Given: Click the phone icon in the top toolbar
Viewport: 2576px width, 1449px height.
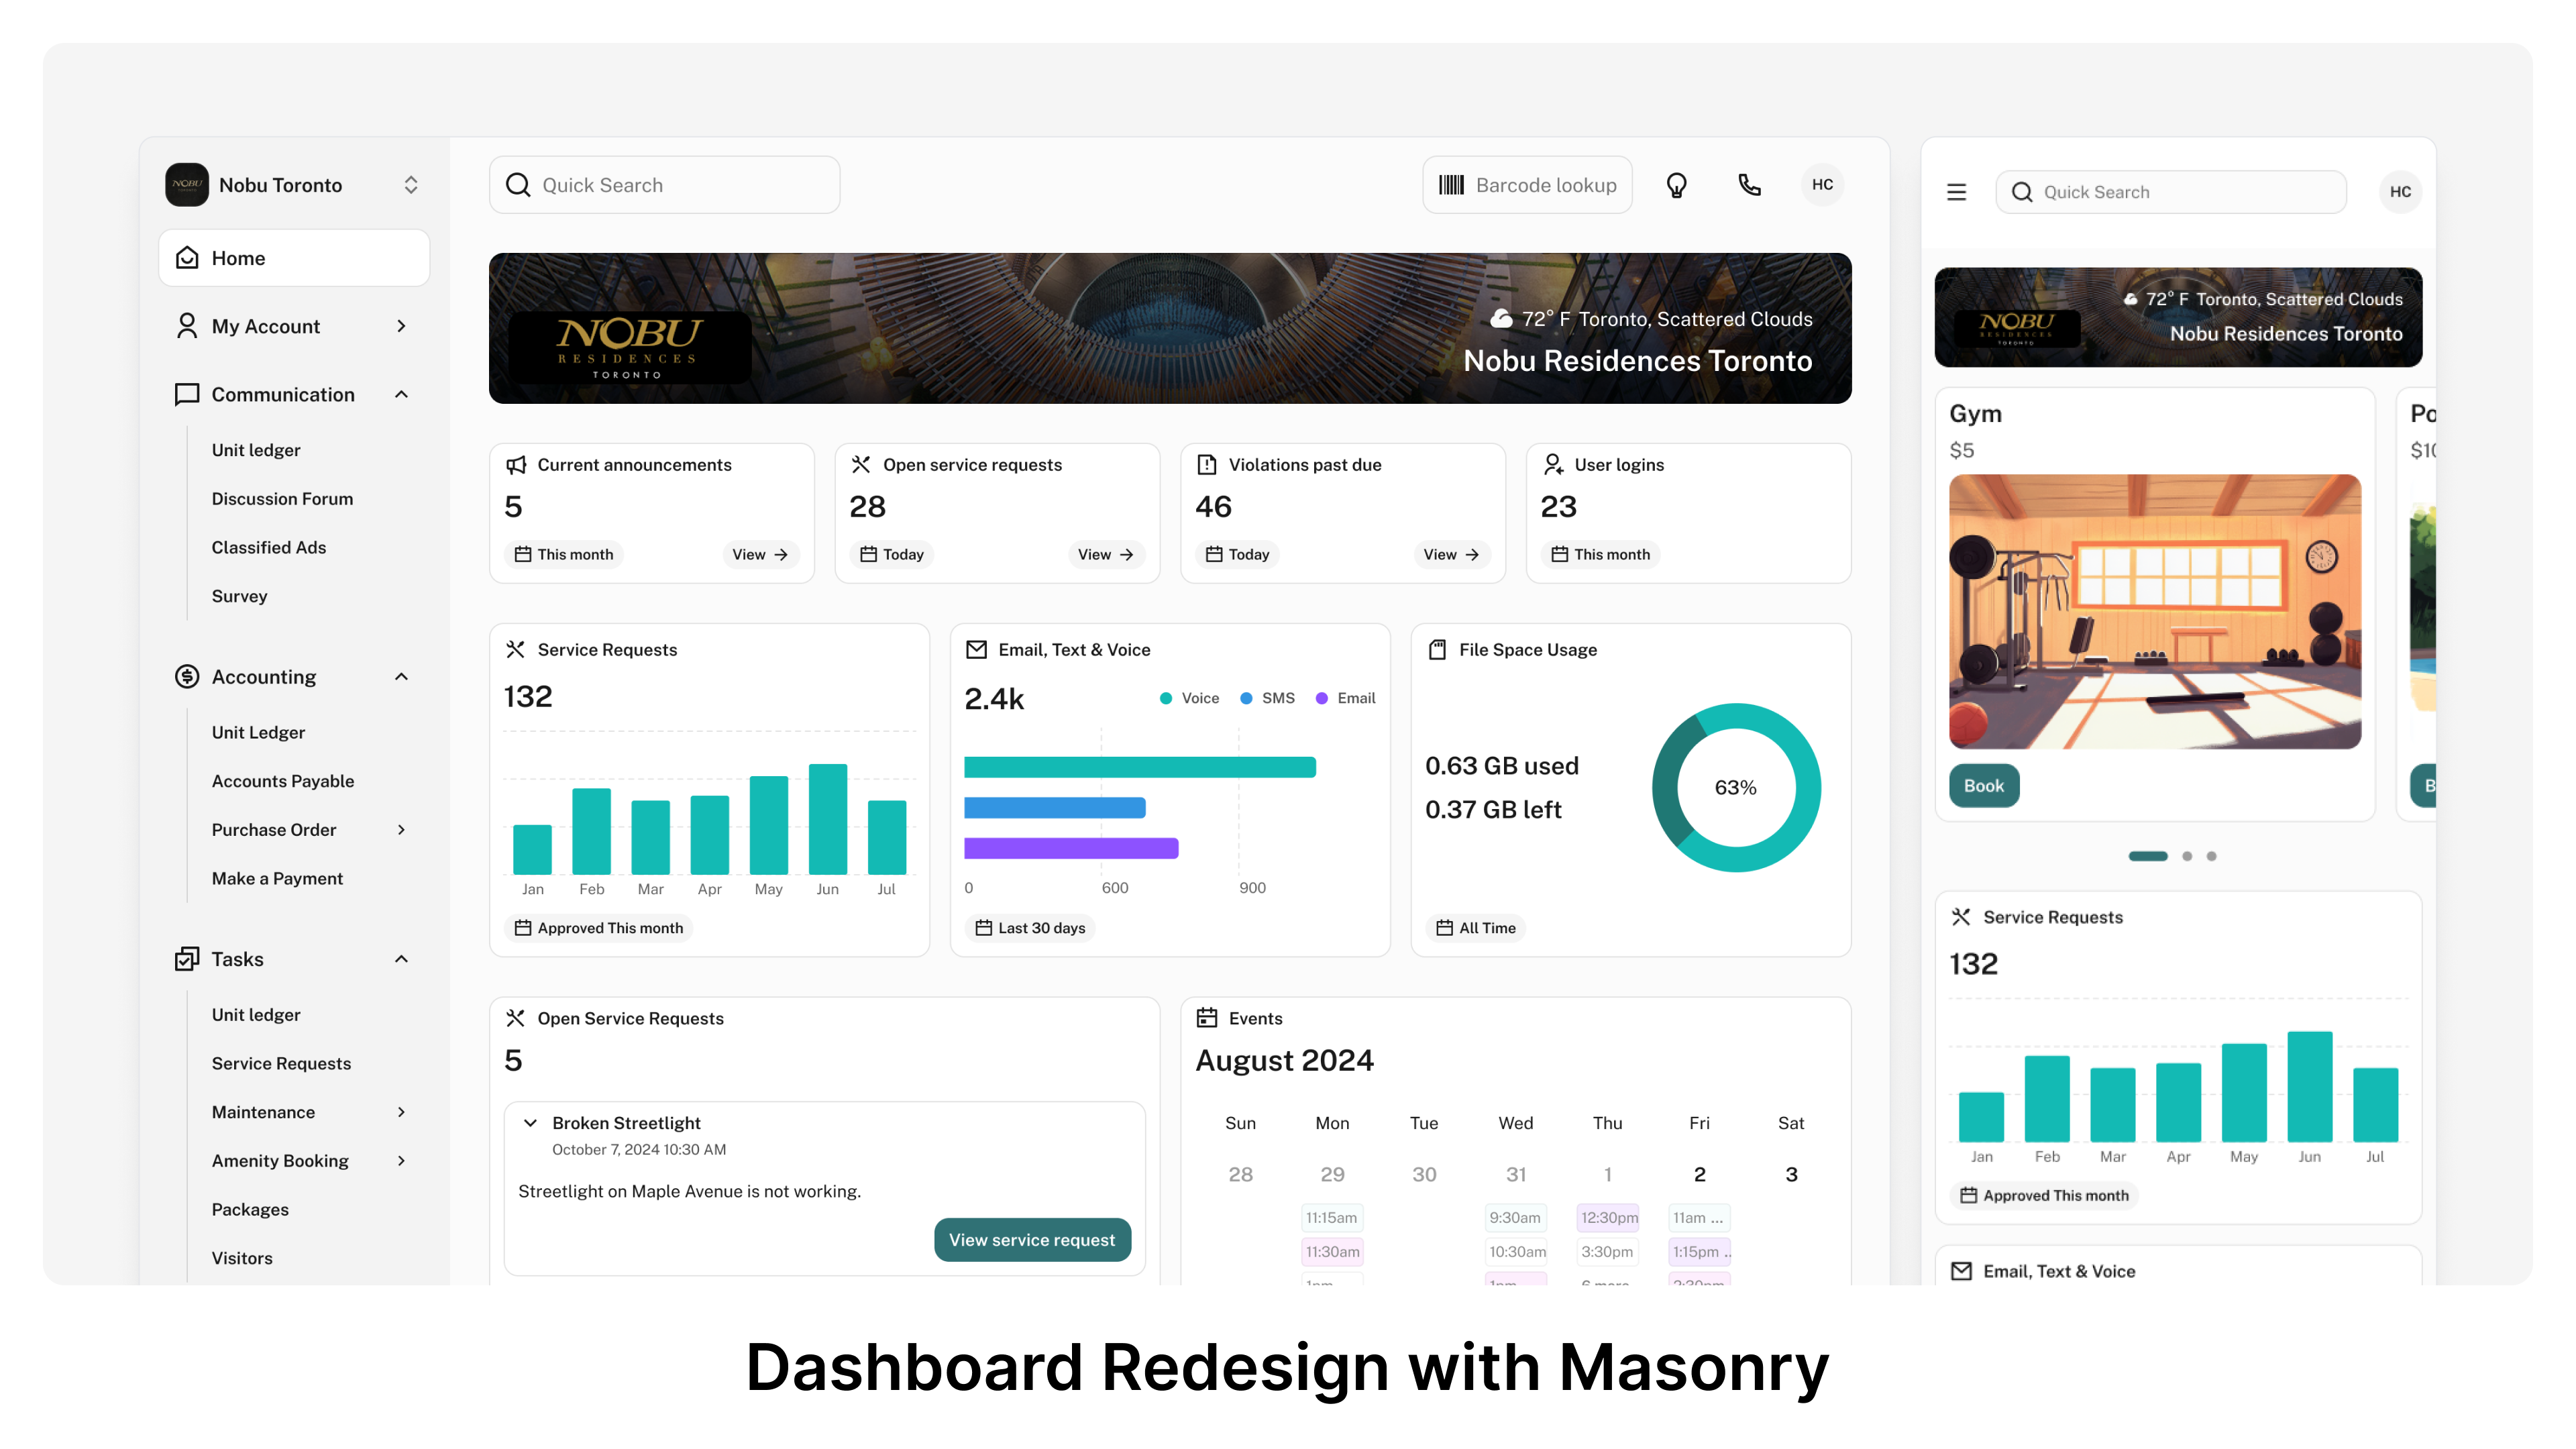Looking at the screenshot, I should (1749, 184).
